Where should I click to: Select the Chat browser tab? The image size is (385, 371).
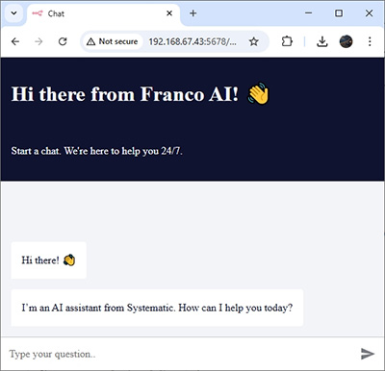(103, 14)
